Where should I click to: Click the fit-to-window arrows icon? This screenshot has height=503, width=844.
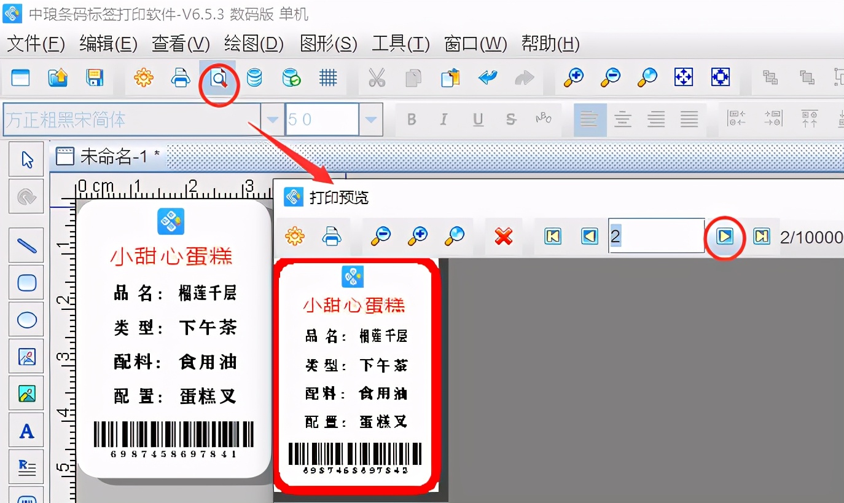pos(684,77)
